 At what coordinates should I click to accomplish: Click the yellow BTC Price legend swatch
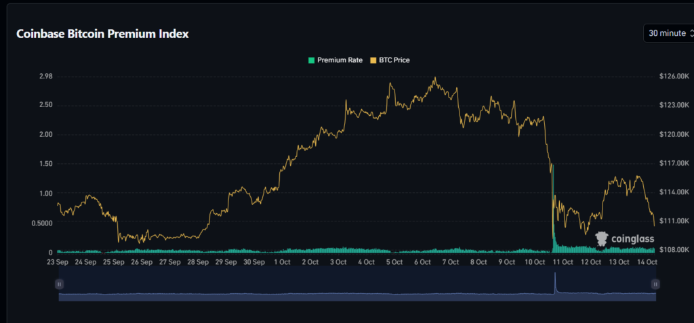(x=372, y=60)
